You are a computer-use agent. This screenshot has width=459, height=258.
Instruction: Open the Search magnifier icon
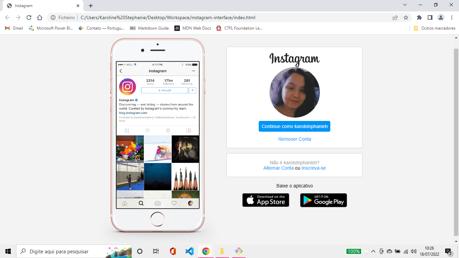(x=141, y=203)
